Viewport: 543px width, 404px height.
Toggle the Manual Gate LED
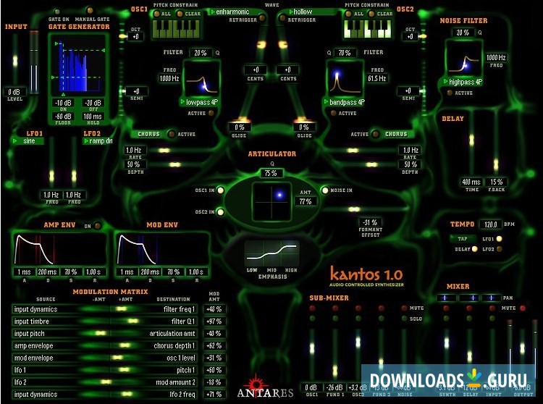(x=90, y=10)
